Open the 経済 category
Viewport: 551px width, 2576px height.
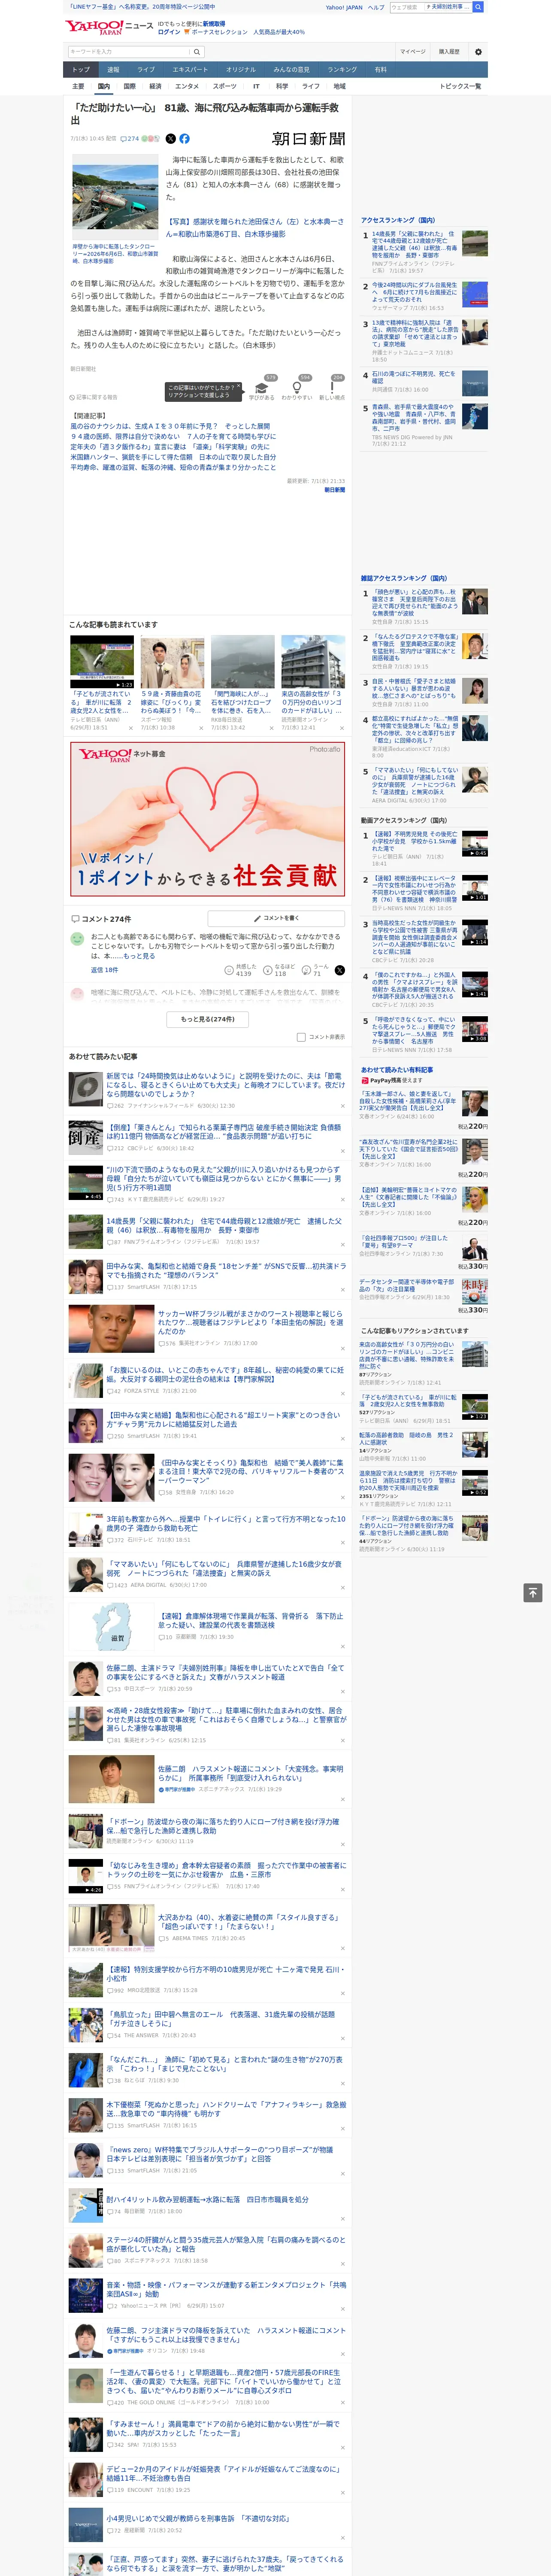(155, 86)
